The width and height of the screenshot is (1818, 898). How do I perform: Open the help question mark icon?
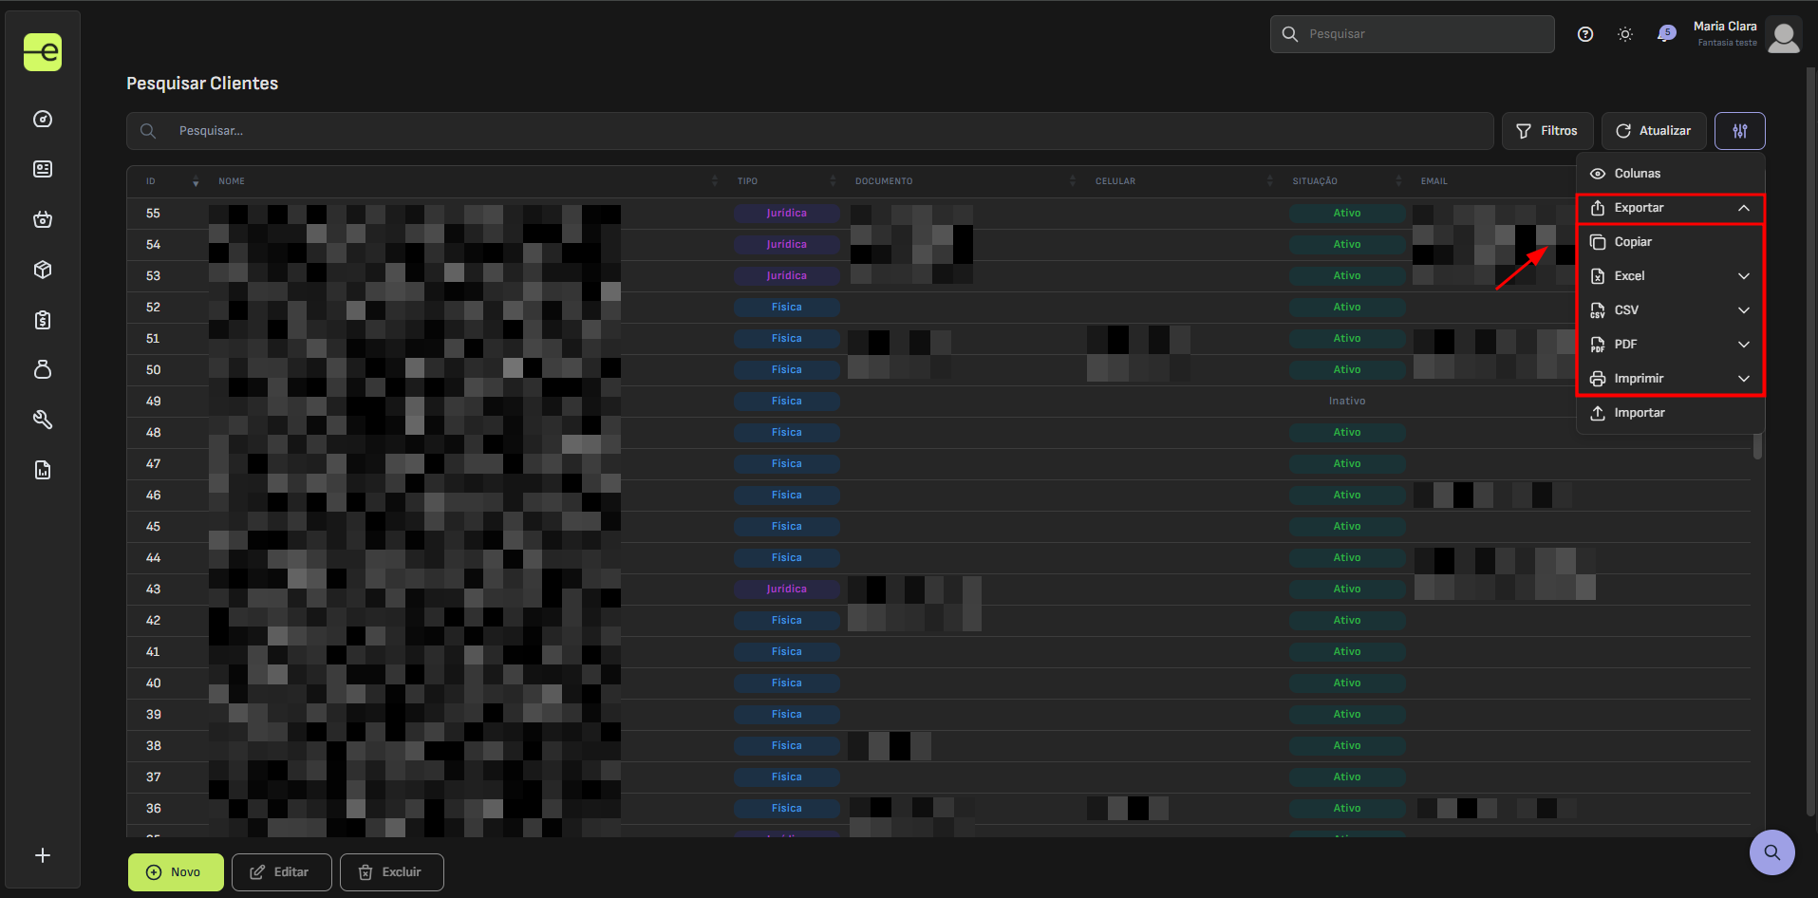[x=1585, y=34]
